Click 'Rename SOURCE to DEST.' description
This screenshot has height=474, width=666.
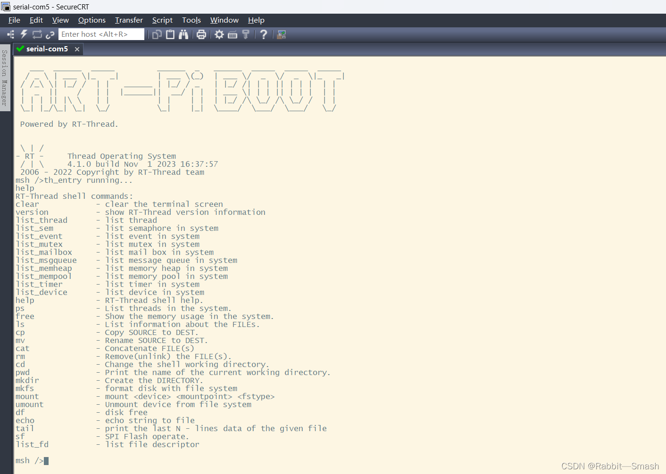point(156,340)
